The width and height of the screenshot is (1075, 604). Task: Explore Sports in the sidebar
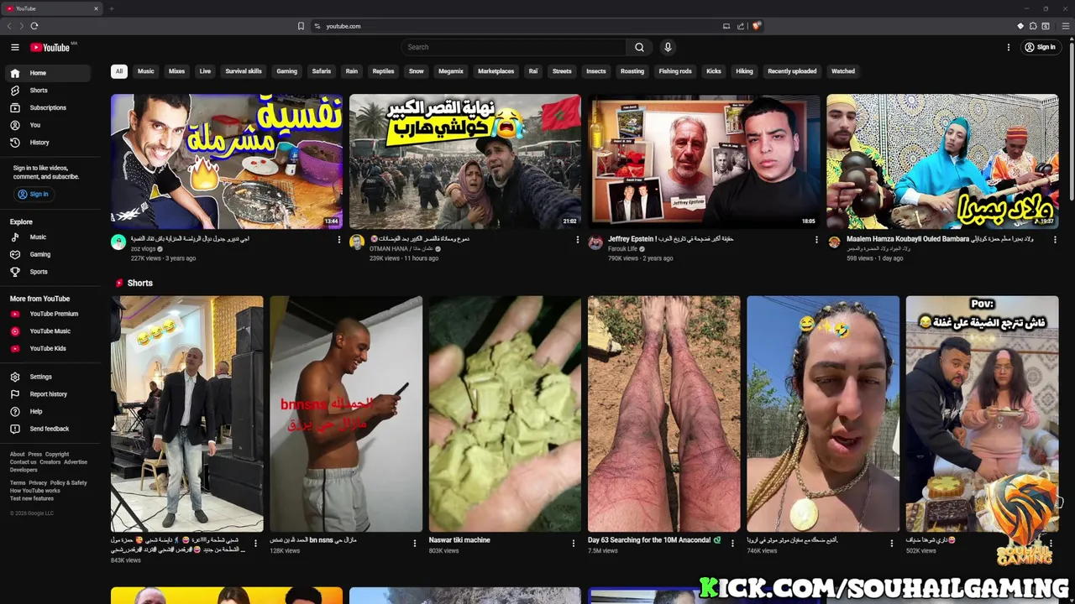47,272
